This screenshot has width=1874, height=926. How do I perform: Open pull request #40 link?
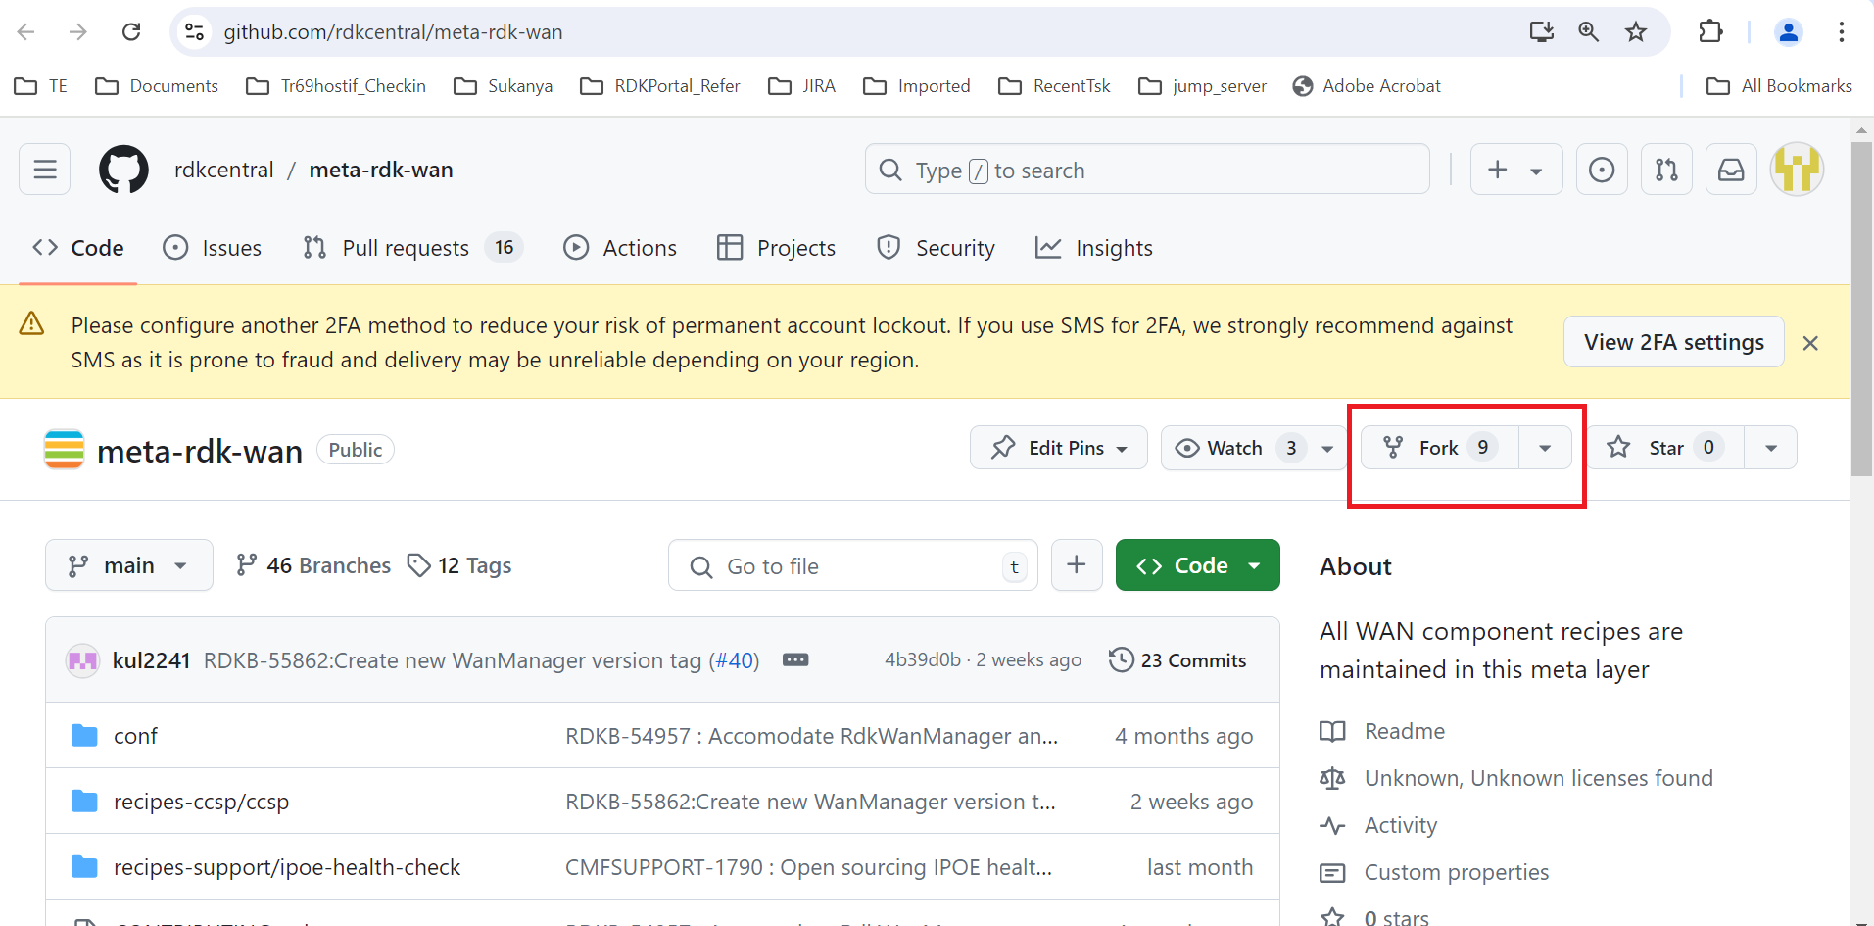pos(734,660)
